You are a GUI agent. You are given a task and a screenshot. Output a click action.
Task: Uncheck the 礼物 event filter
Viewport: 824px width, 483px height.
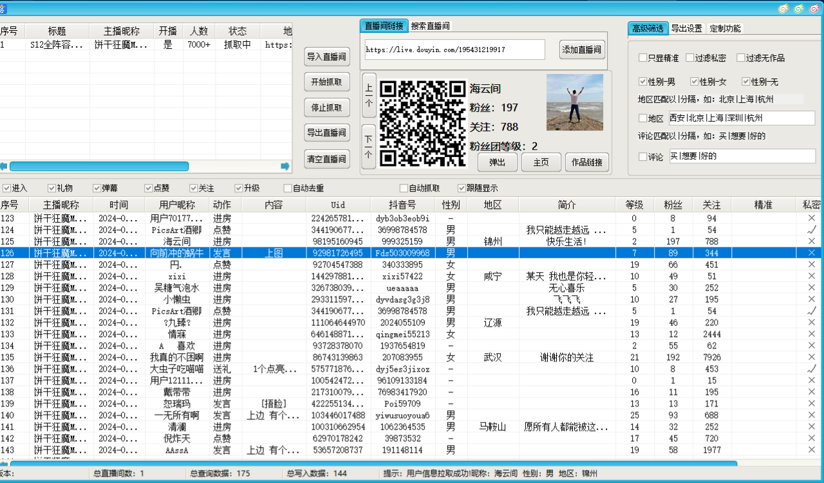point(52,188)
